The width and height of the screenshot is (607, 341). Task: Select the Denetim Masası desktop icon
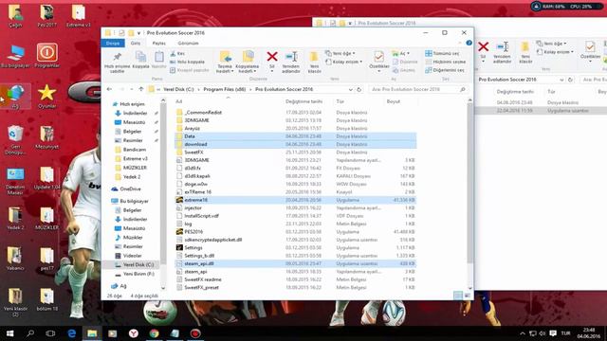tap(15, 181)
